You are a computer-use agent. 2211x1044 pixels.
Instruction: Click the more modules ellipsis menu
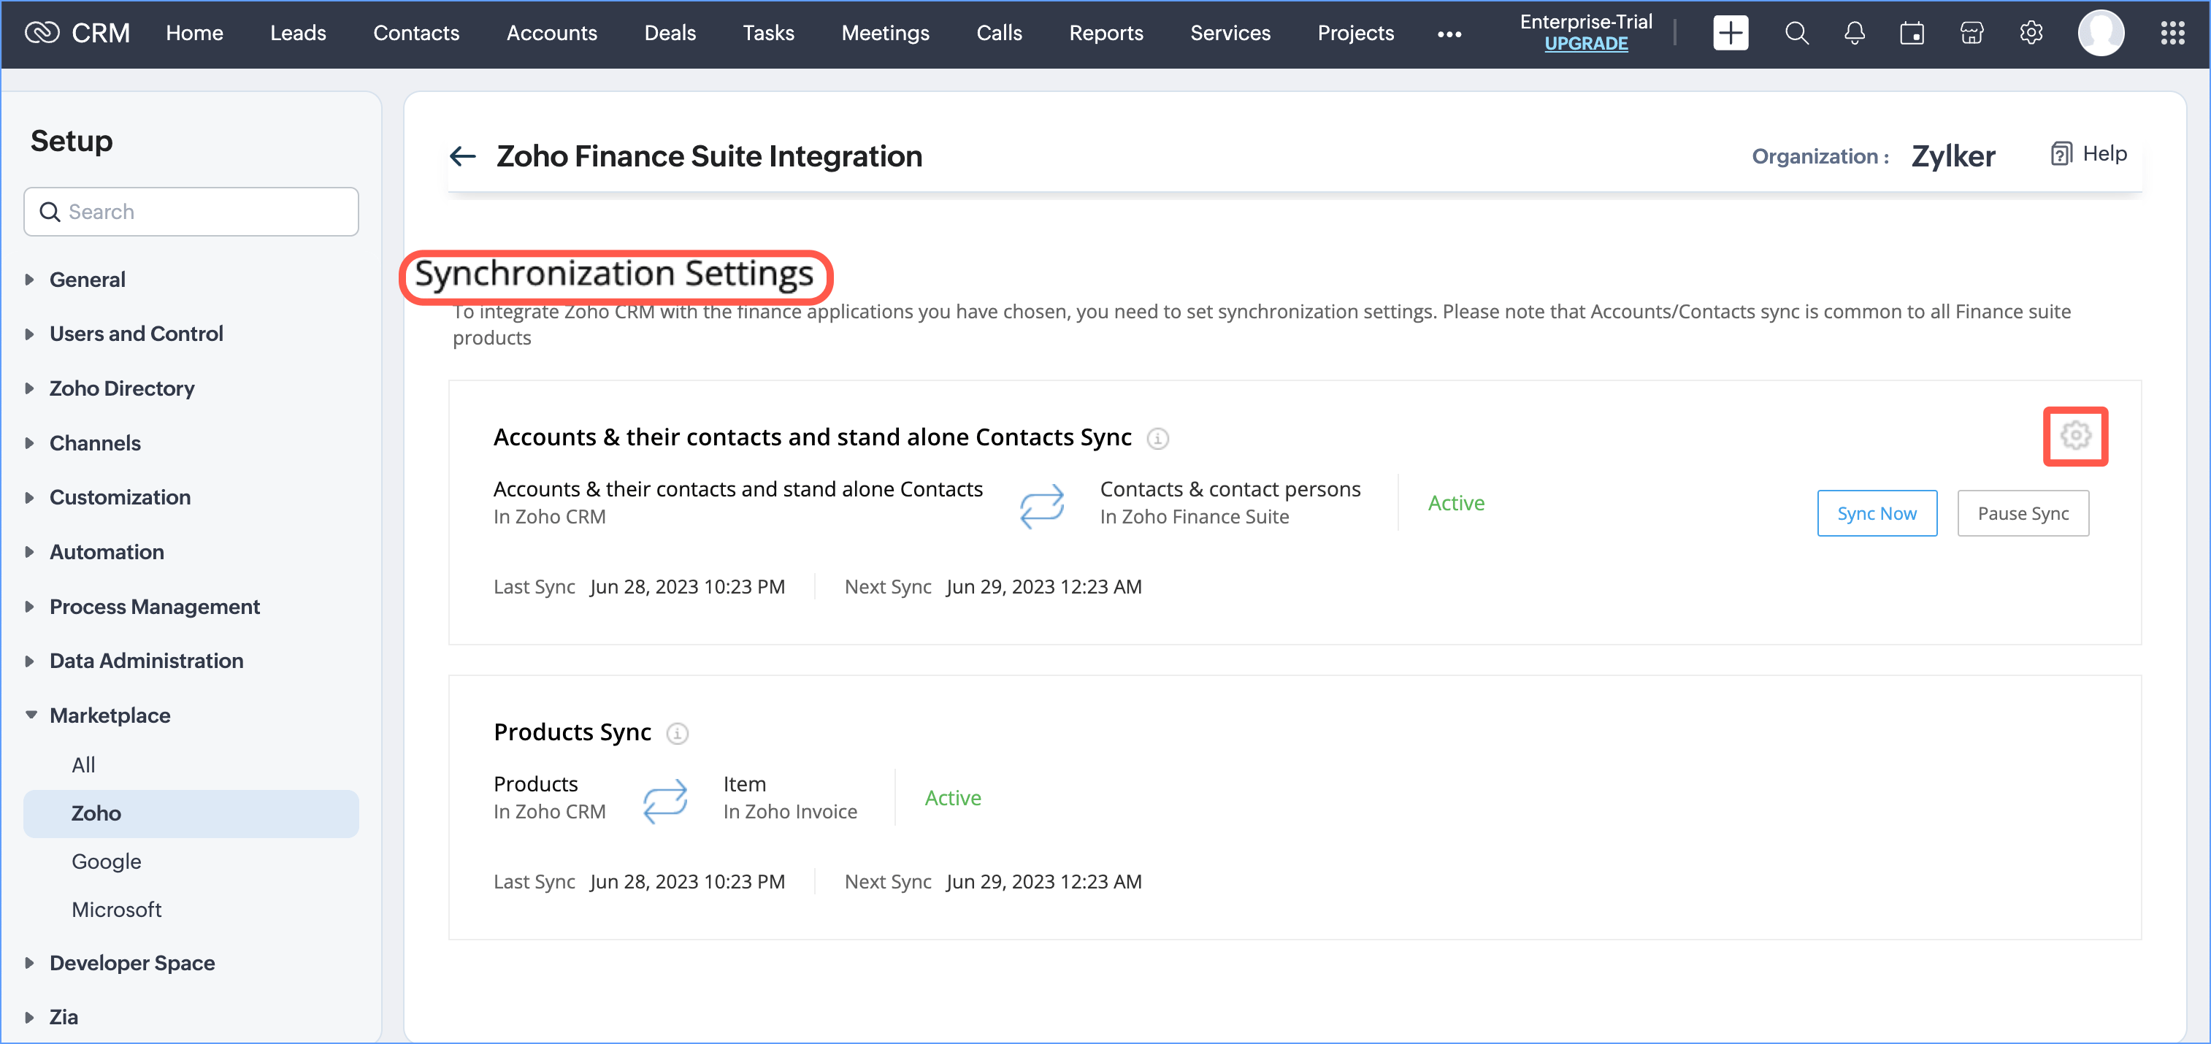(1449, 34)
